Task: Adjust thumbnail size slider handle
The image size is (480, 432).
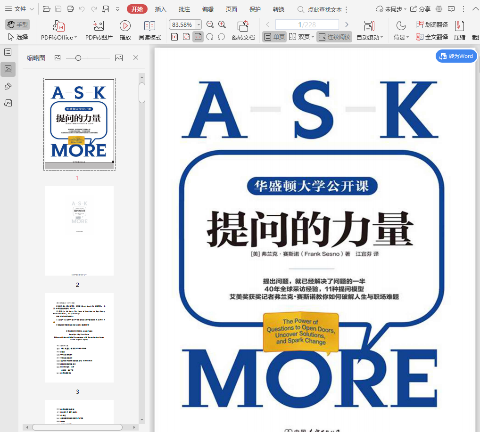Action: (x=78, y=57)
